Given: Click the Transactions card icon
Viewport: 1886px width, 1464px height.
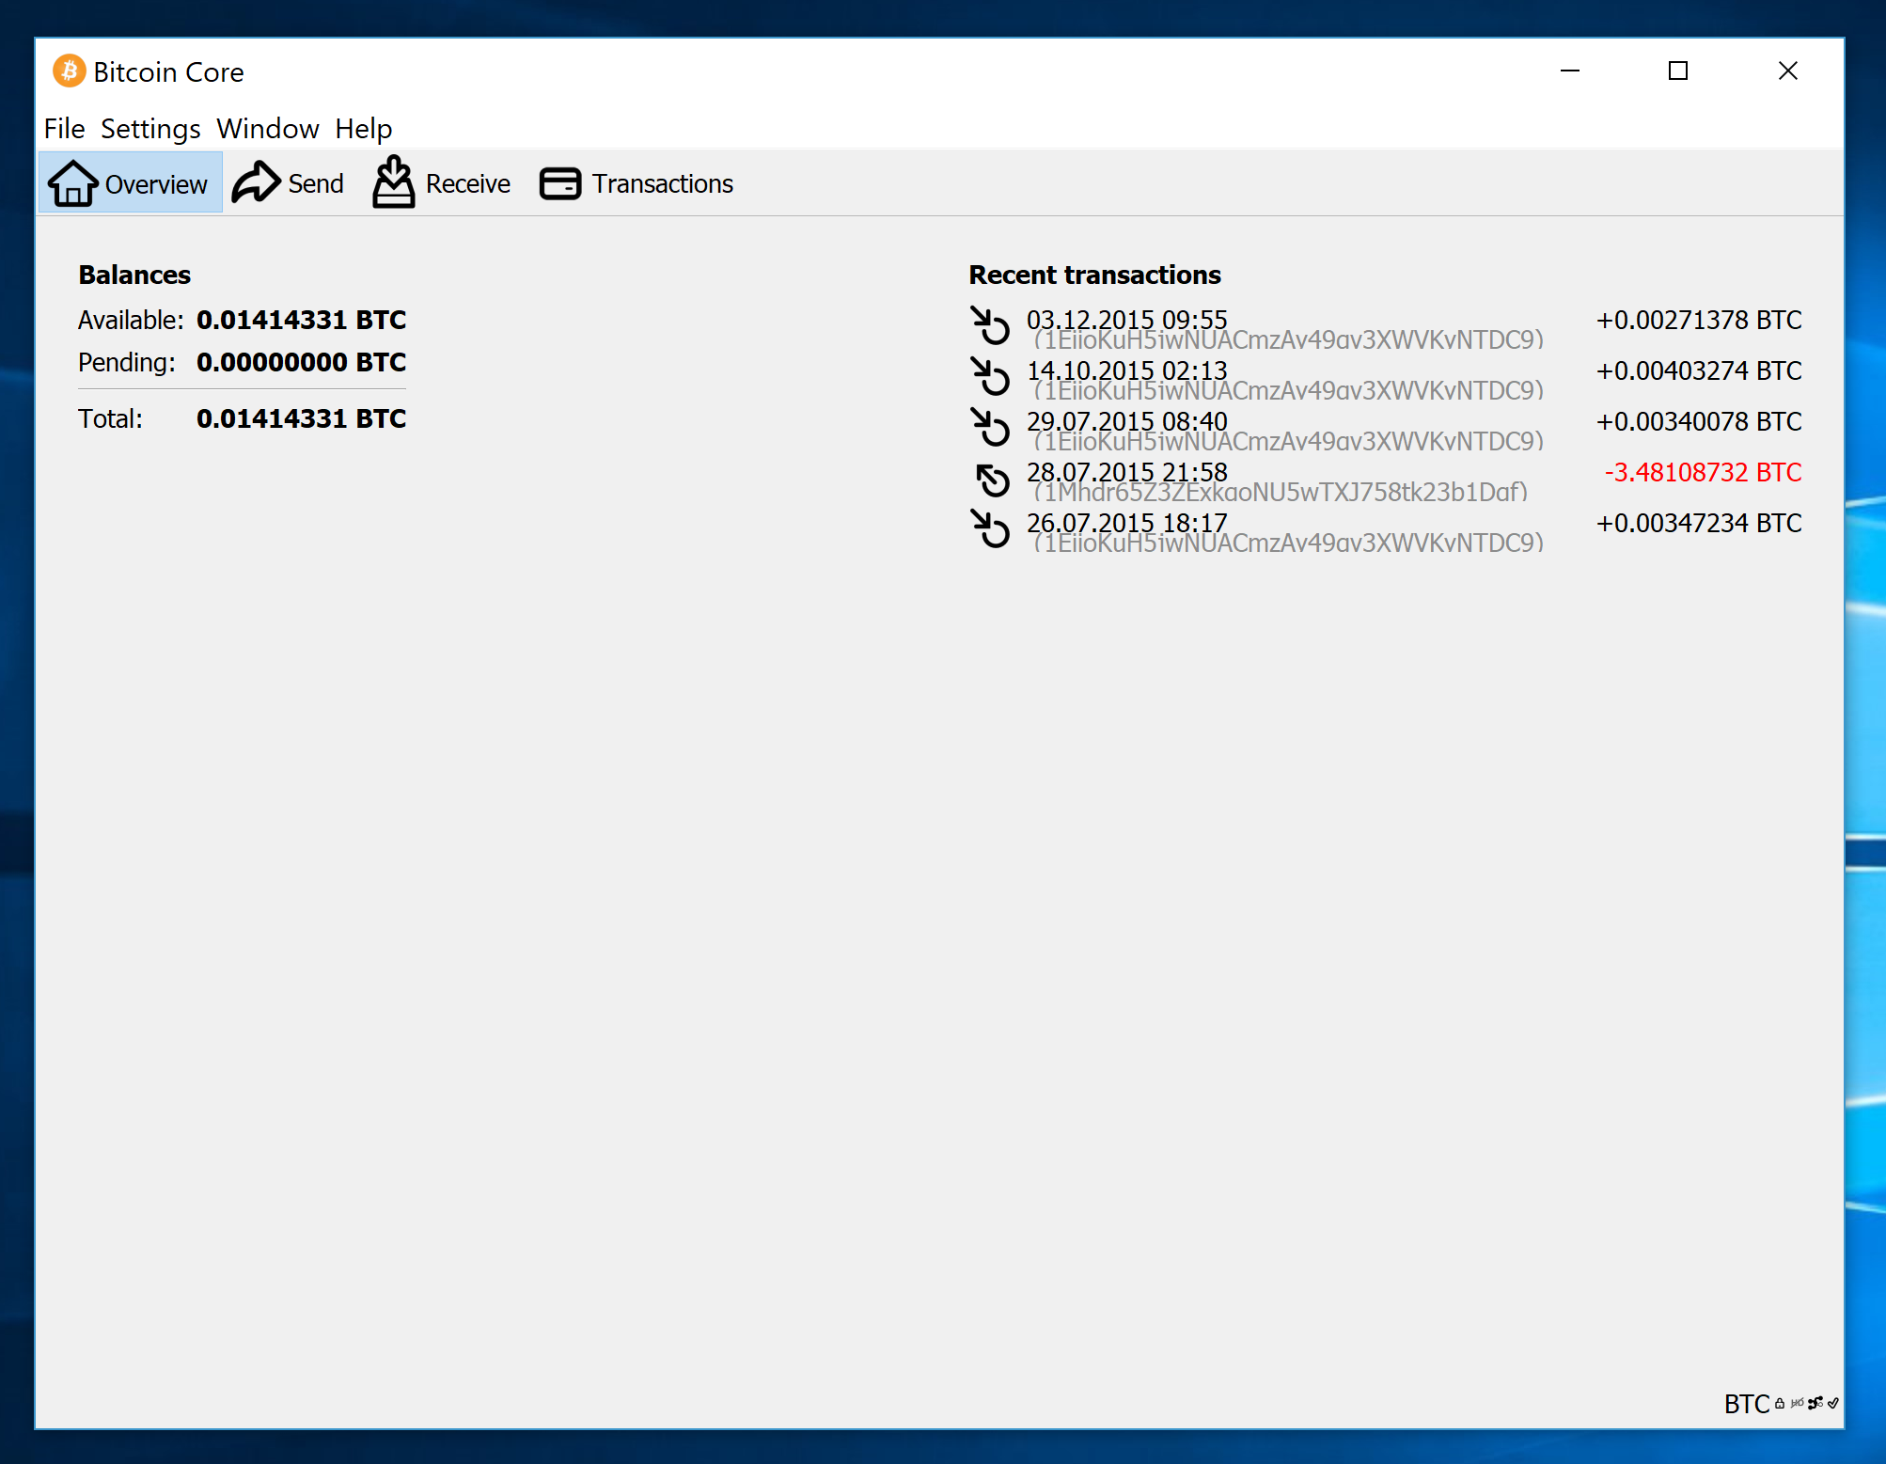Looking at the screenshot, I should [x=560, y=183].
